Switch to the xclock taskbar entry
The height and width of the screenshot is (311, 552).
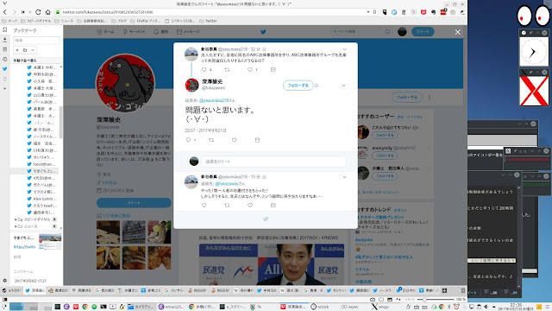[x=320, y=307]
